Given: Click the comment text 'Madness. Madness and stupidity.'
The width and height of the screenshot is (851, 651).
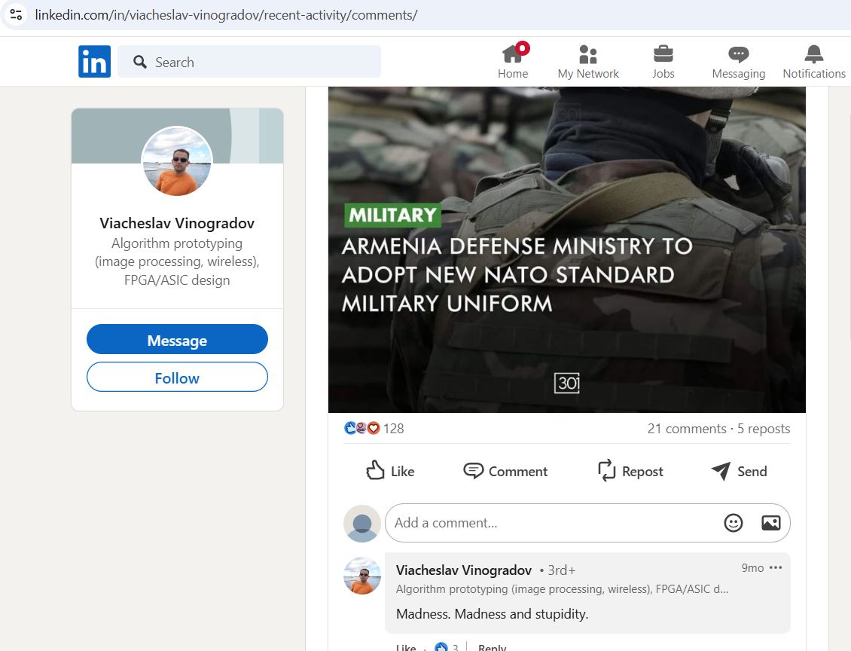Looking at the screenshot, I should pos(493,614).
